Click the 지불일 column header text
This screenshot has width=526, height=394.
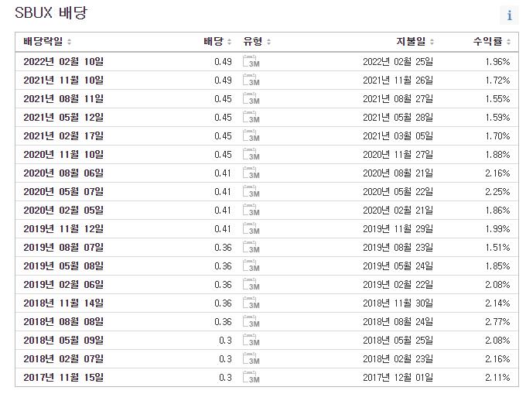(411, 42)
